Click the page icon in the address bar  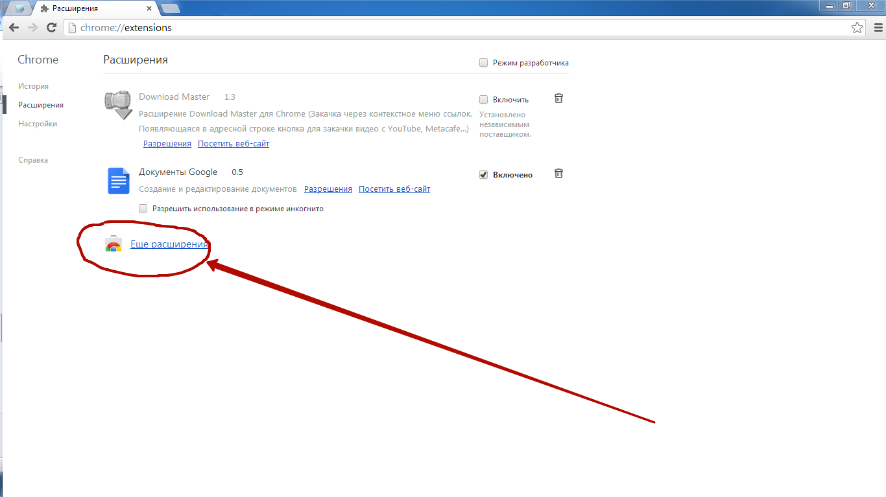coord(71,28)
